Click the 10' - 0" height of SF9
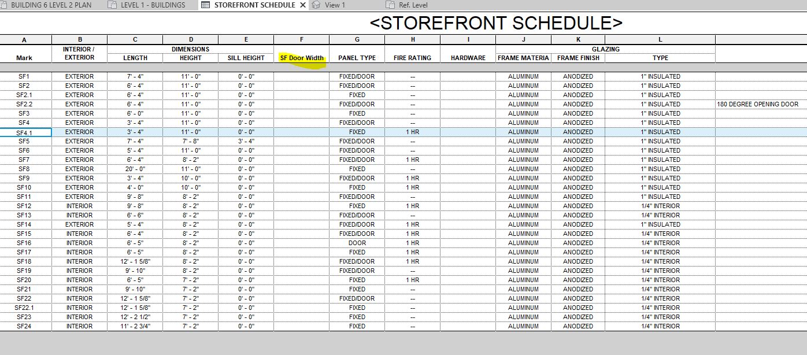Screen dimensions: 807x355 [x=190, y=178]
